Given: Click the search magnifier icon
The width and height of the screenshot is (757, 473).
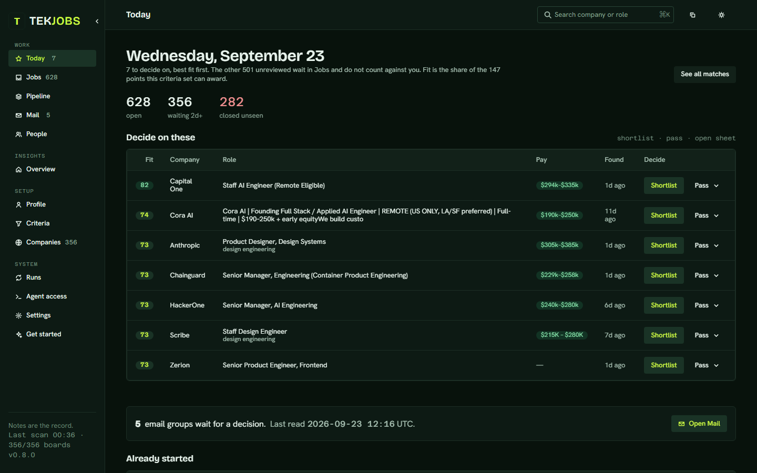Looking at the screenshot, I should pyautogui.click(x=548, y=15).
